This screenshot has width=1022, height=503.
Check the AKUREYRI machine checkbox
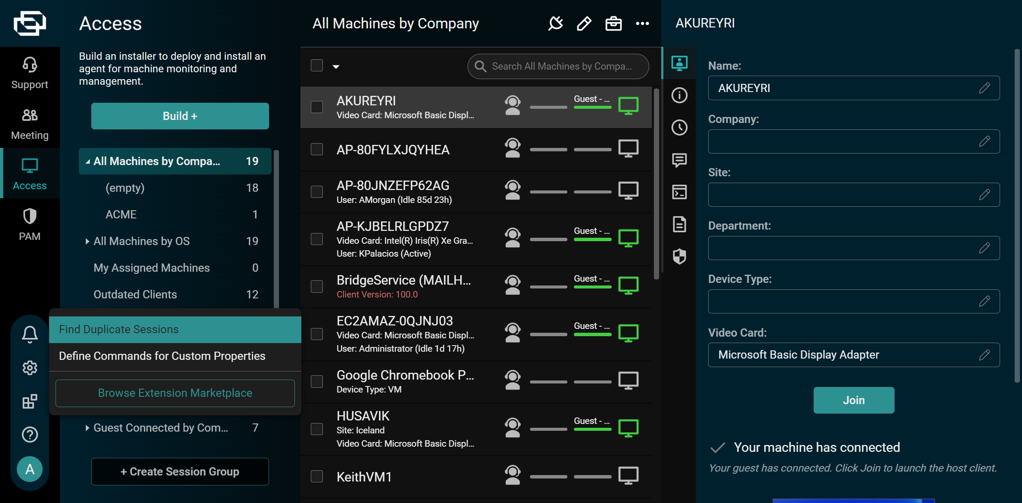pyautogui.click(x=317, y=107)
